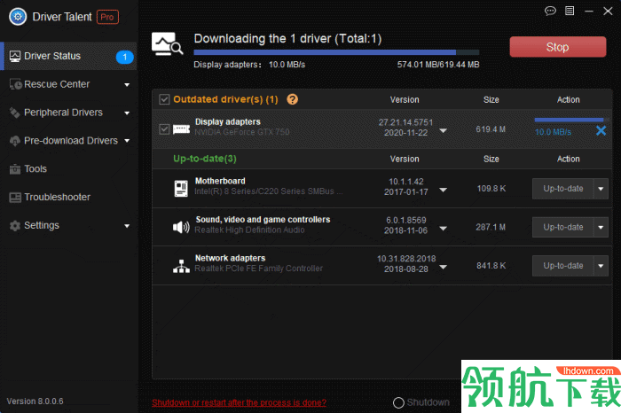Open version dropdown for Display adapters 27.21.14.5751
The height and width of the screenshot is (413, 621).
click(444, 130)
